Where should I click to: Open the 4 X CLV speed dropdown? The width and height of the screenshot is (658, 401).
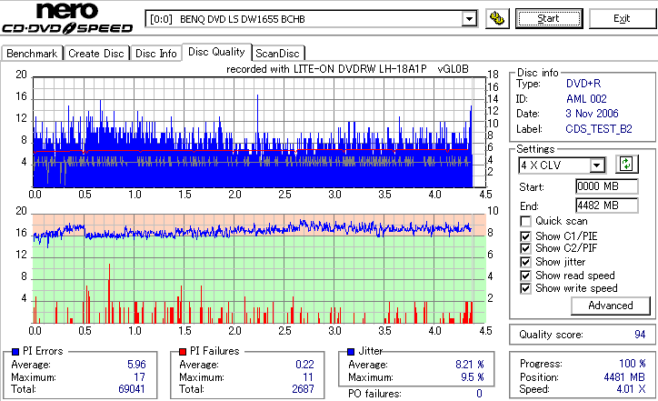(596, 165)
